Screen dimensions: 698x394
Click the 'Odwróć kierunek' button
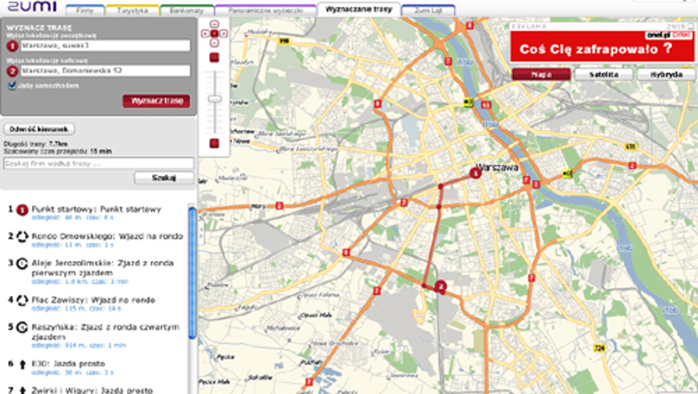39,129
